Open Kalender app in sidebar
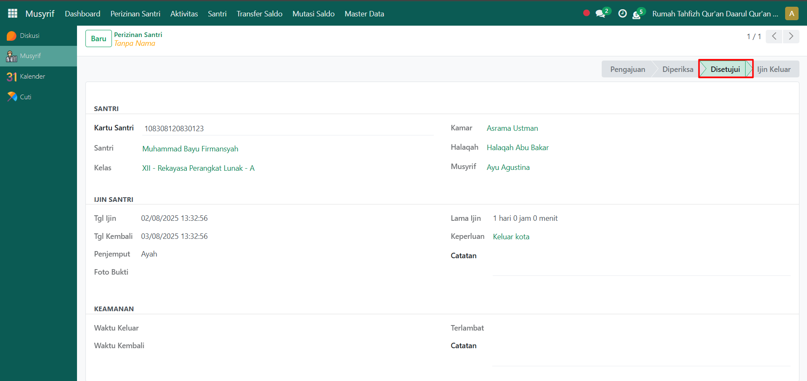This screenshot has height=381, width=807. 32,77
